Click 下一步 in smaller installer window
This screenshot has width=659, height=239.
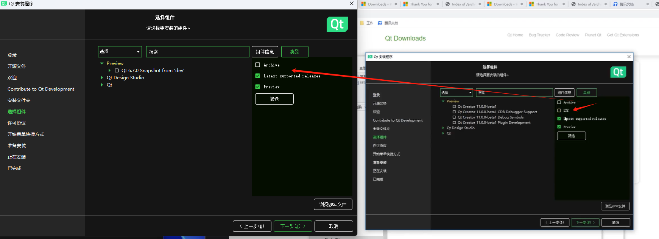click(585, 222)
